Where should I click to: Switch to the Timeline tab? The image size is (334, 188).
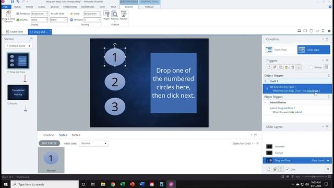(48, 135)
